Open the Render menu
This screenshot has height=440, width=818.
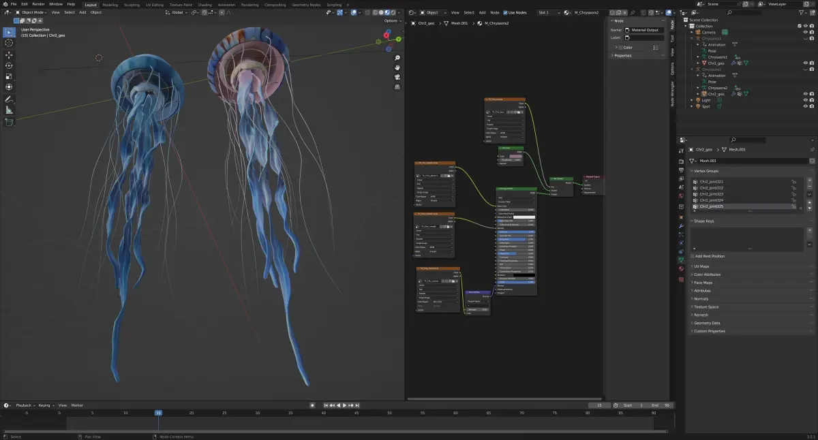(x=38, y=4)
